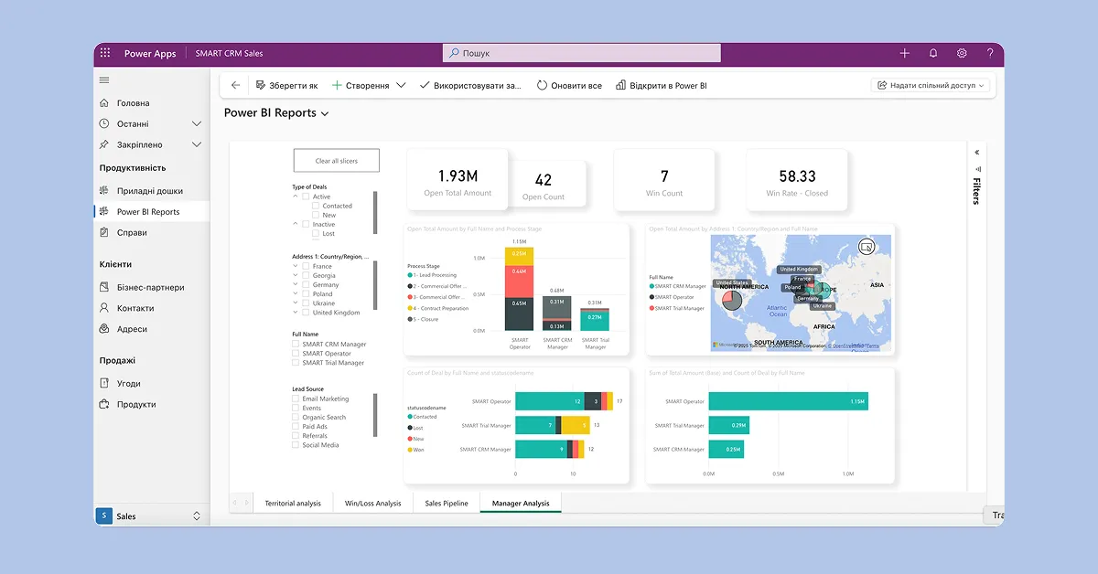Viewport: 1098px width, 574px height.
Task: Open the Power Apps waffle launcher
Action: pos(105,53)
